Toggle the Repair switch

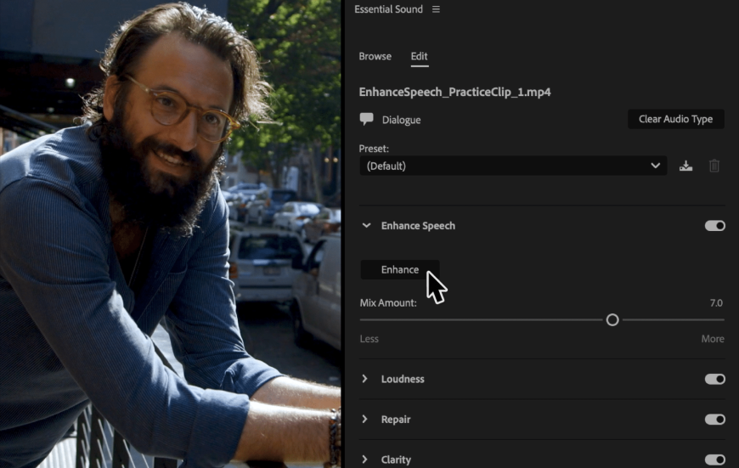click(715, 419)
